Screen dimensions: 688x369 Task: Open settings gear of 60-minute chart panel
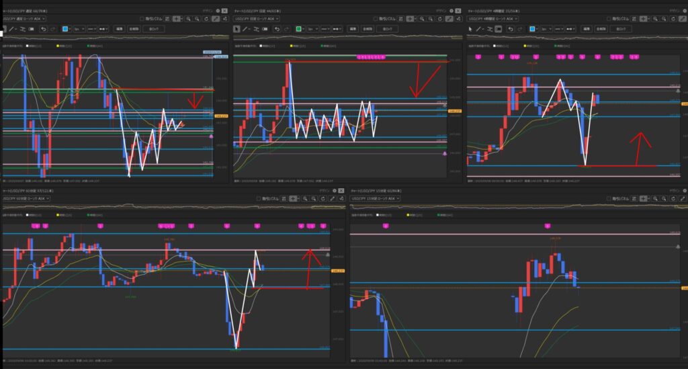(335, 191)
